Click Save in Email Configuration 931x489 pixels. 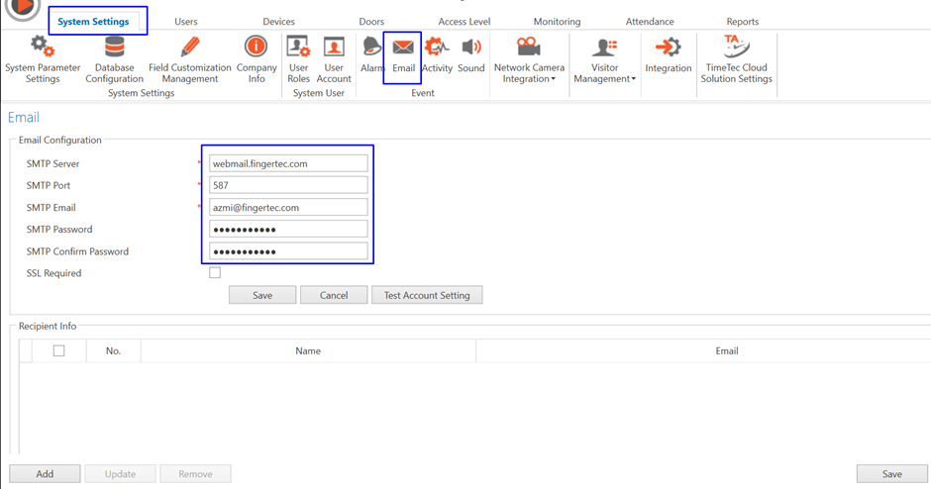click(262, 295)
